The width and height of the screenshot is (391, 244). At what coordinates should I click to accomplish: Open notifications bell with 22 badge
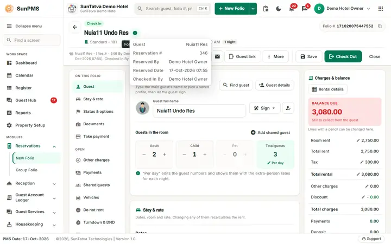(291, 9)
